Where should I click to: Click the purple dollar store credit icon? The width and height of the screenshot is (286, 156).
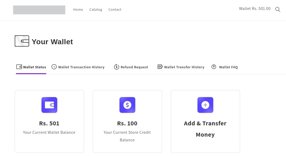(x=127, y=105)
